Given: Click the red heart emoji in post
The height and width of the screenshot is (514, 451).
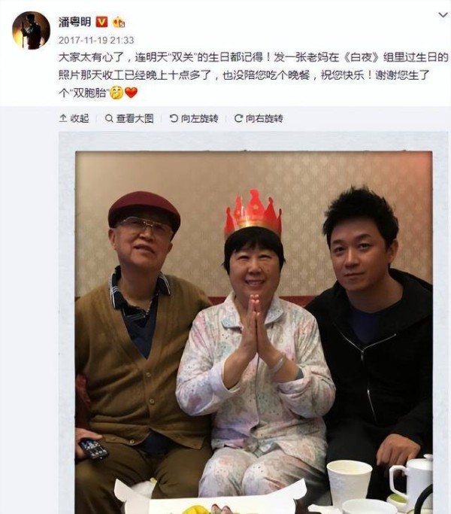Looking at the screenshot, I should coord(132,93).
